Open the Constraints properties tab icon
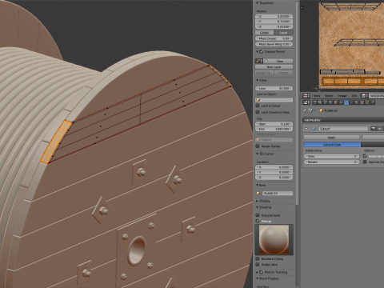Screen dimensions: 384x288 (x=341, y=102)
